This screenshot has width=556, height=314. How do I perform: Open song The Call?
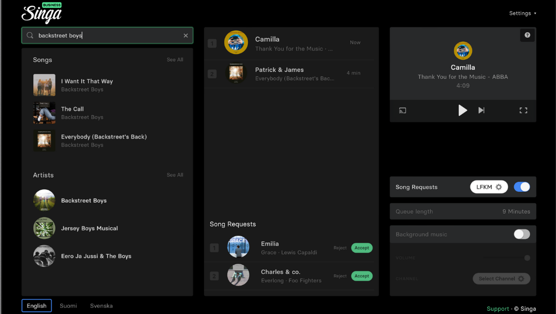[x=72, y=109]
